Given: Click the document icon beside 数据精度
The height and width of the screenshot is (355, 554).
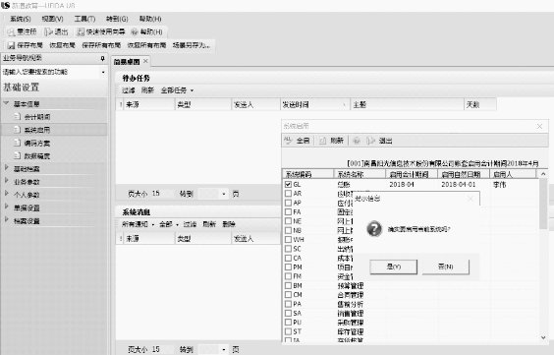Looking at the screenshot, I should tap(18, 155).
